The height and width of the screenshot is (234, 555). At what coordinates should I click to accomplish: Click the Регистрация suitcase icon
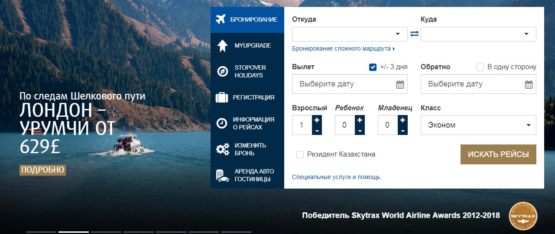tap(222, 97)
